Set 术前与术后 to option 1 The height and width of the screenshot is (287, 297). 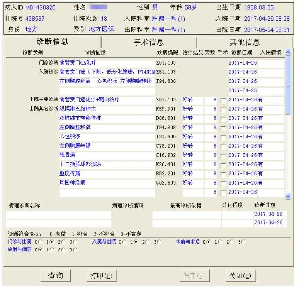point(220,242)
